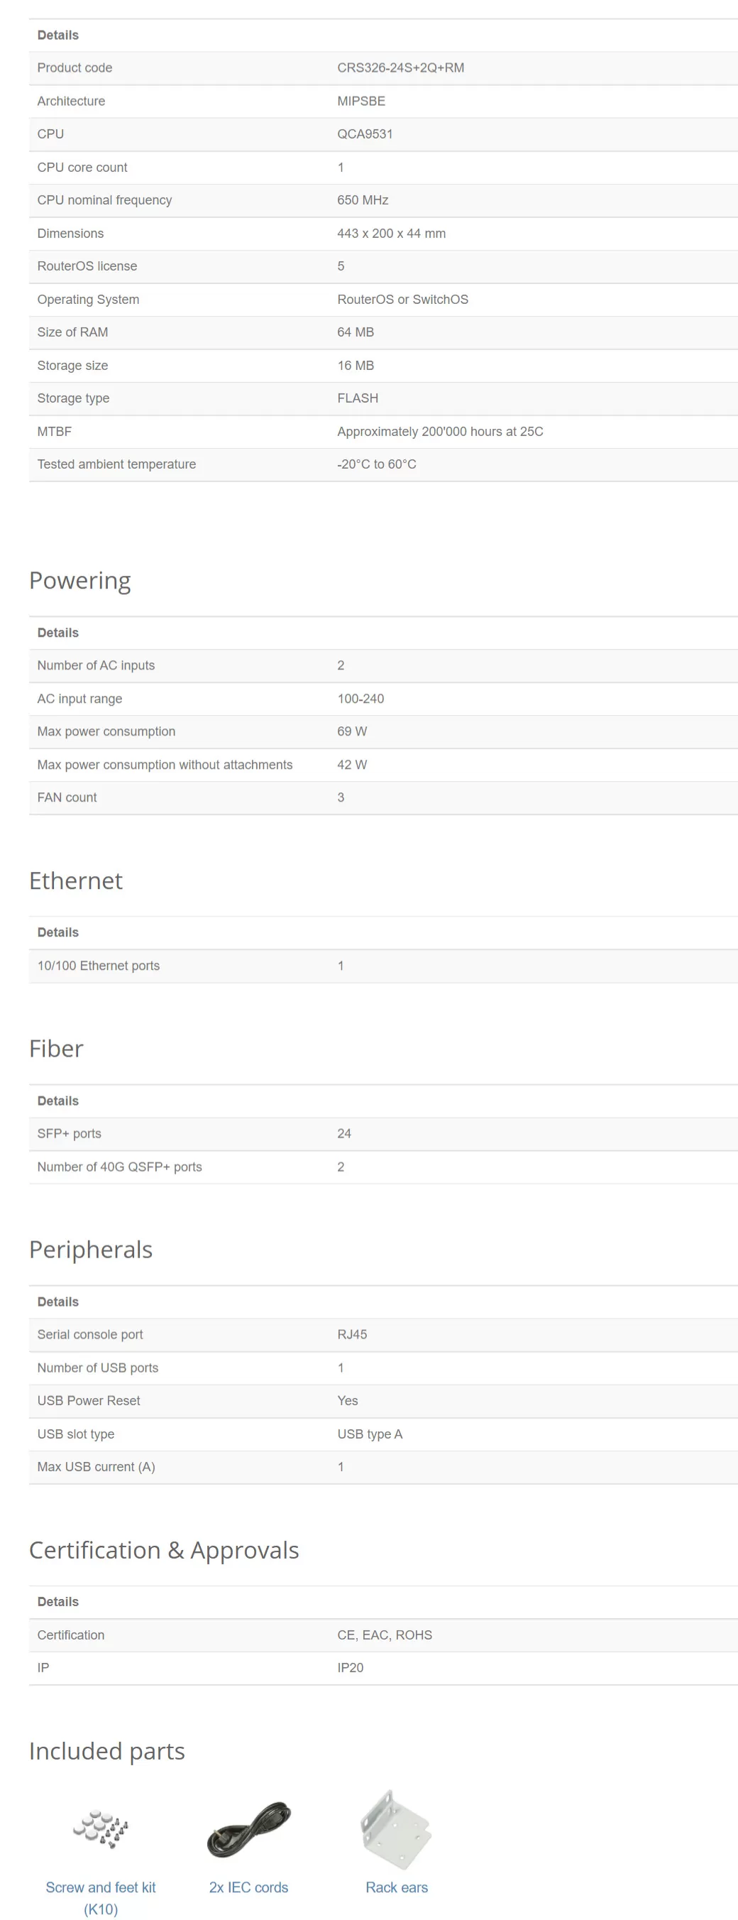Click the Max power consumption 69 W value
Image resolution: width=738 pixels, height=1920 pixels.
352,731
